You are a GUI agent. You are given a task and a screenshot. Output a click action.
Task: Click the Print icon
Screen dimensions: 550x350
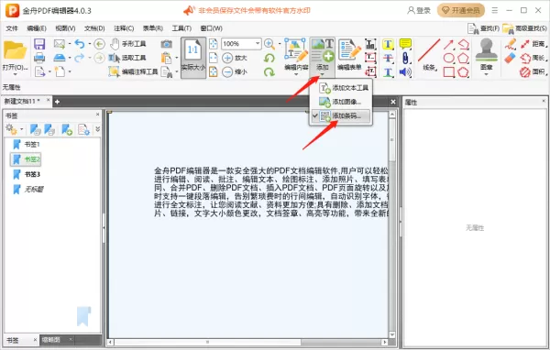pos(39,58)
